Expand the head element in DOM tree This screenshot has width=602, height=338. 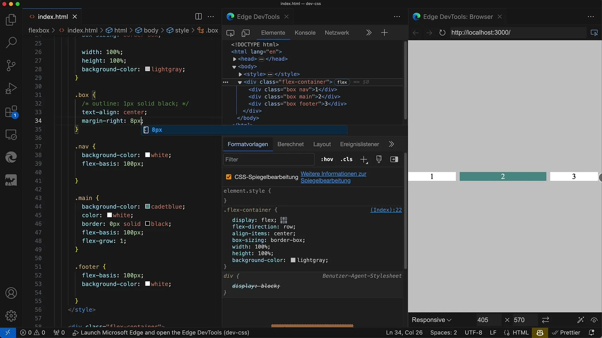pos(234,59)
